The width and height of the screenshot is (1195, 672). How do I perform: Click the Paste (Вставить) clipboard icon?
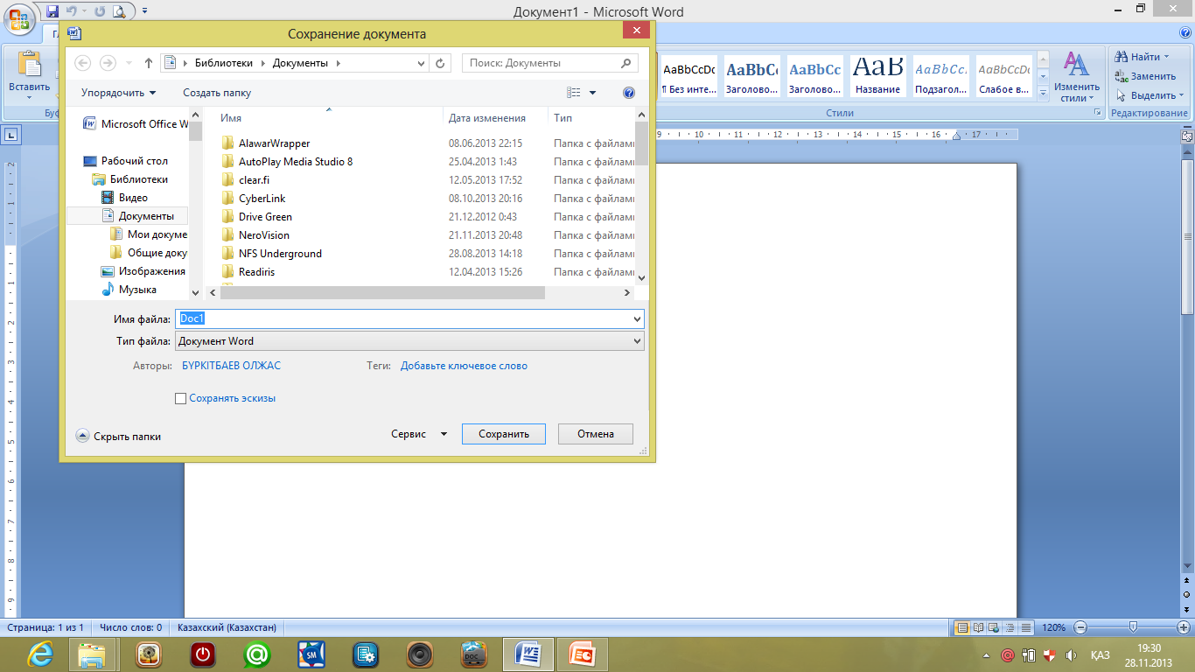click(30, 66)
